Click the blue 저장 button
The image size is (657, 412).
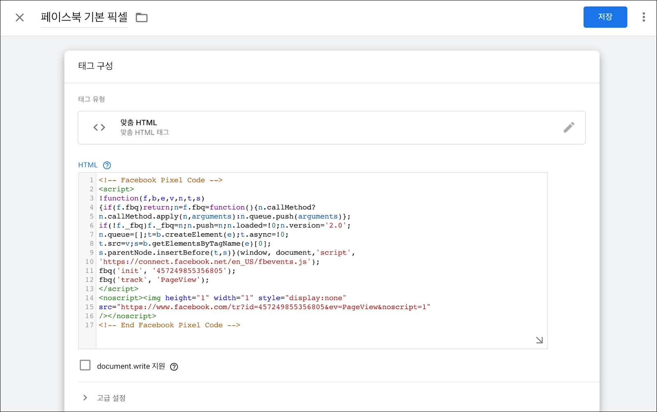[x=605, y=17]
